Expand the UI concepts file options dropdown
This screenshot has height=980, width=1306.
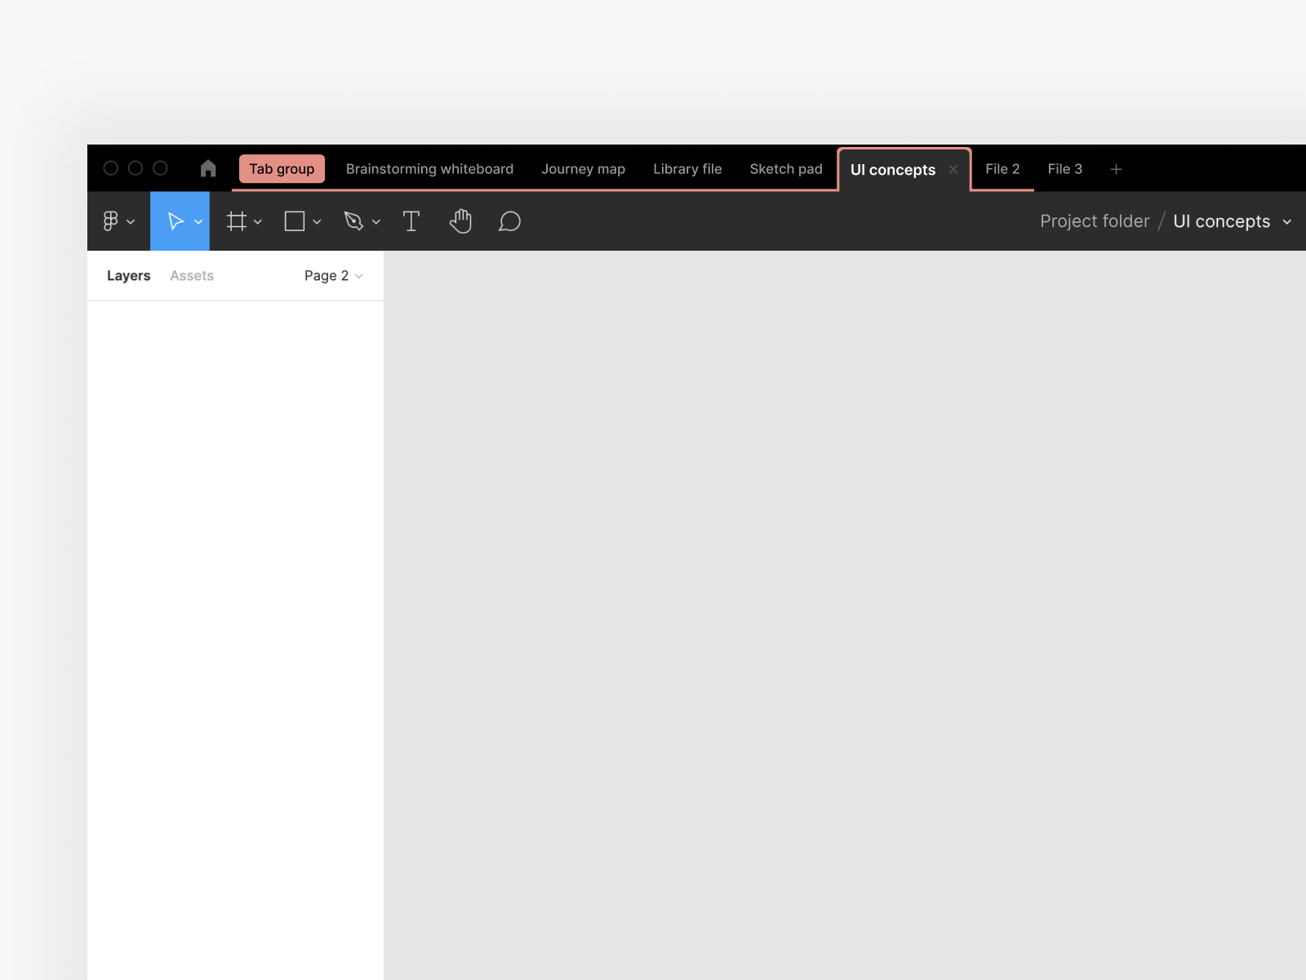click(x=1288, y=220)
